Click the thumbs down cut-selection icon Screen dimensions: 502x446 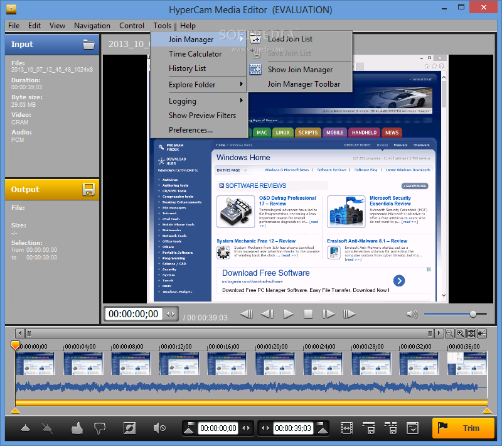point(100,428)
